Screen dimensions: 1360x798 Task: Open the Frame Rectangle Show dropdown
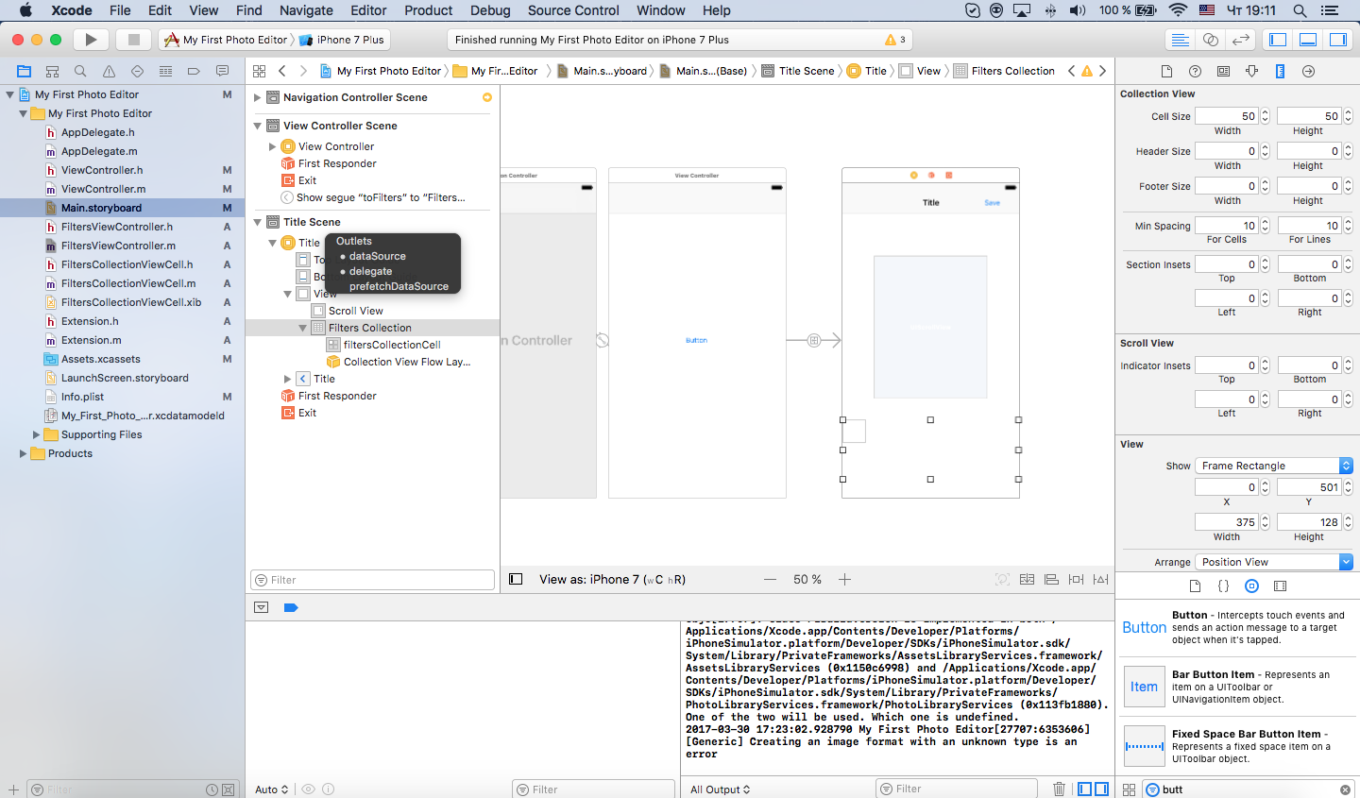[x=1274, y=466]
